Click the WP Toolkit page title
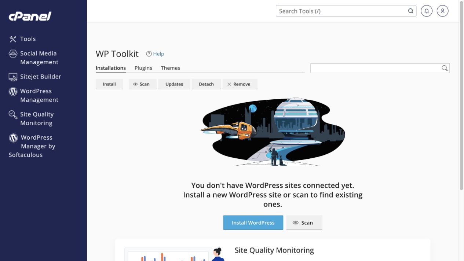The width and height of the screenshot is (464, 261). [117, 54]
